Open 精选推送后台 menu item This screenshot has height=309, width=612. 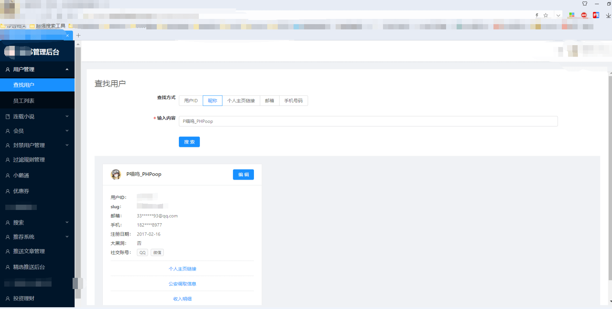pos(37,267)
